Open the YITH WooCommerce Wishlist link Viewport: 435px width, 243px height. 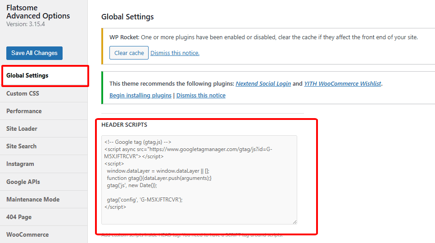click(343, 83)
